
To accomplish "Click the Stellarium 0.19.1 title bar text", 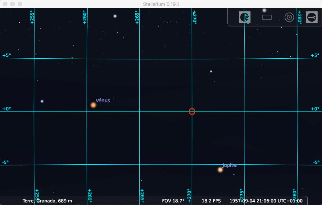I will [161, 4].
